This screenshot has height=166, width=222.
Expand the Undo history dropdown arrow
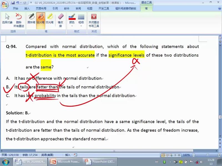click(21, 3)
